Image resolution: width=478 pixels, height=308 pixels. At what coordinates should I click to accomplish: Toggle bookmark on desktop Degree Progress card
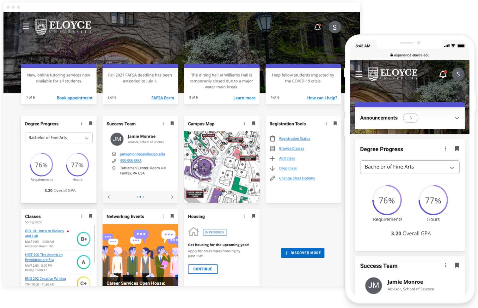(x=91, y=123)
